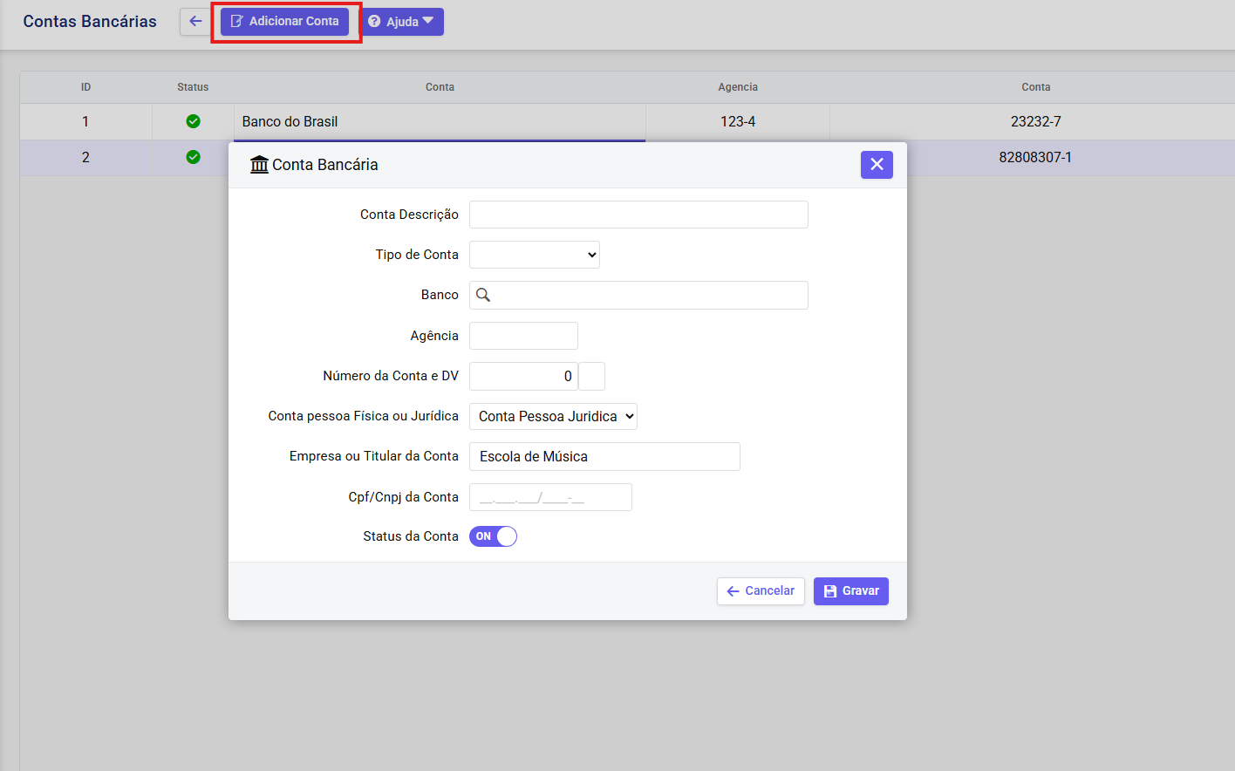This screenshot has height=771, width=1235.
Task: Toggle the Status da Conta switch
Action: (494, 536)
